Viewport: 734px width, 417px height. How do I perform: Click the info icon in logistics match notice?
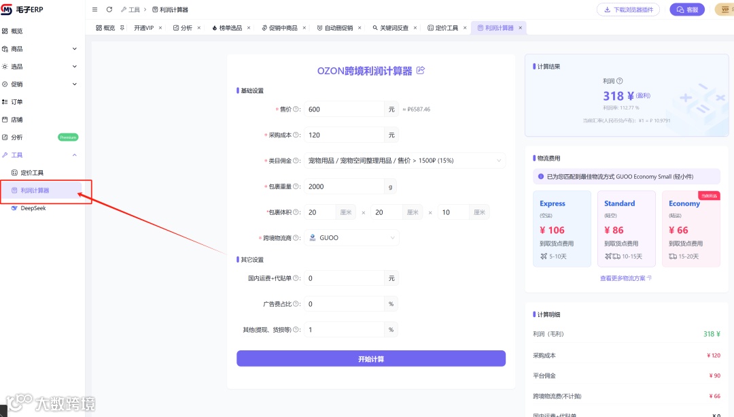(541, 177)
